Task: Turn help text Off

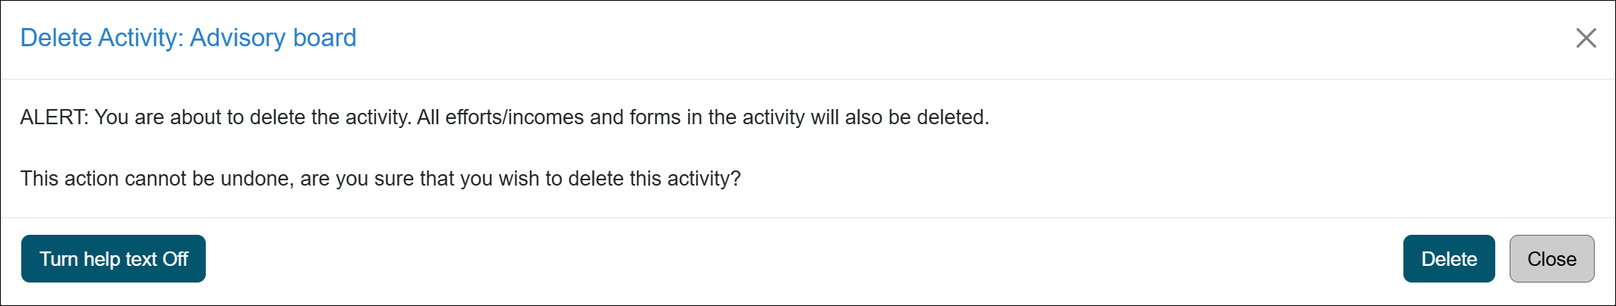Action: pos(113,259)
